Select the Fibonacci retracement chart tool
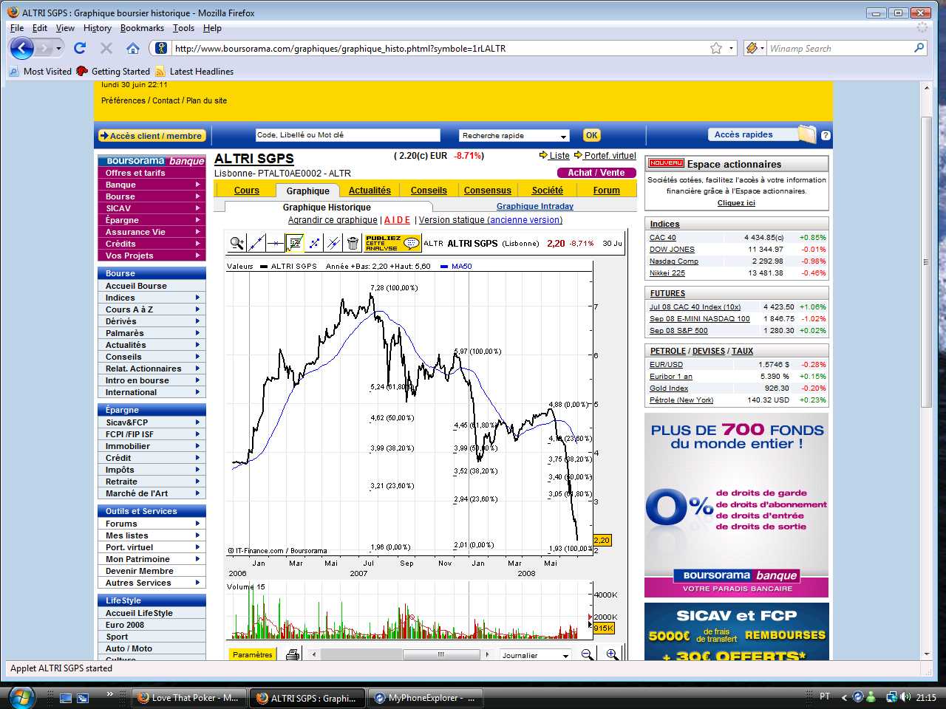Screen dimensions: 946x709 coord(295,243)
